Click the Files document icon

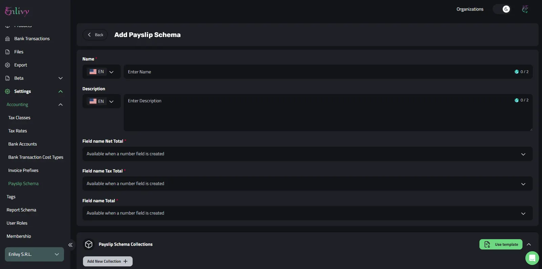click(7, 52)
